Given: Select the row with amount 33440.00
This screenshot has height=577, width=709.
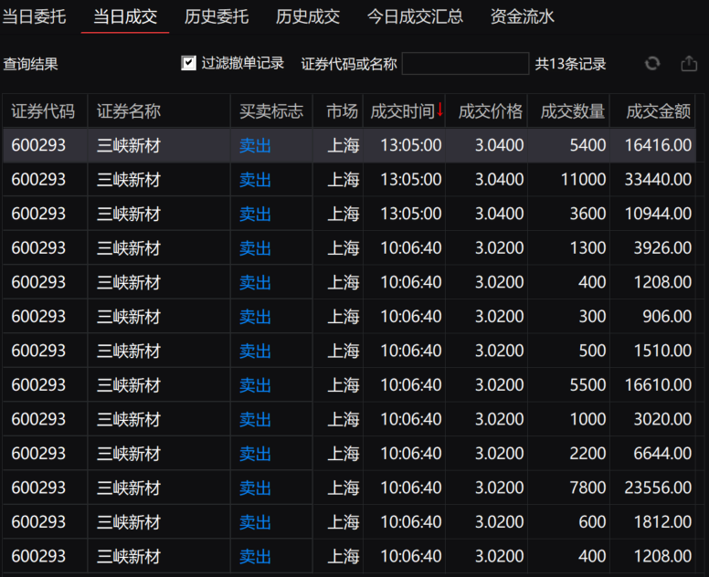Looking at the screenshot, I should tap(350, 180).
